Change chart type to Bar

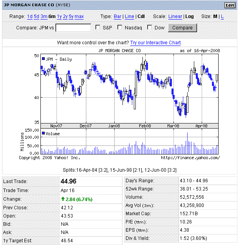click(x=117, y=16)
